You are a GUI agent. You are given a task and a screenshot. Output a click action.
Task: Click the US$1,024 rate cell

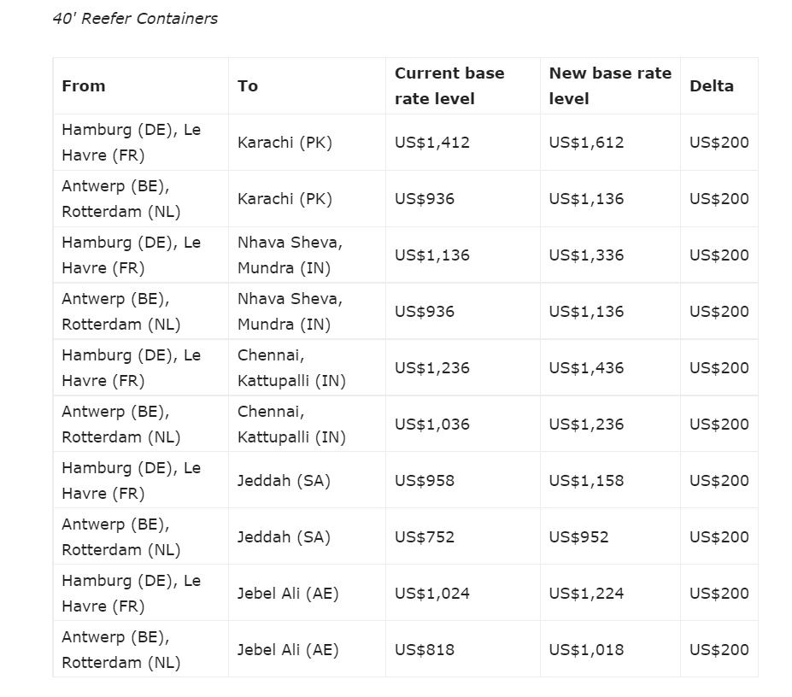432,594
